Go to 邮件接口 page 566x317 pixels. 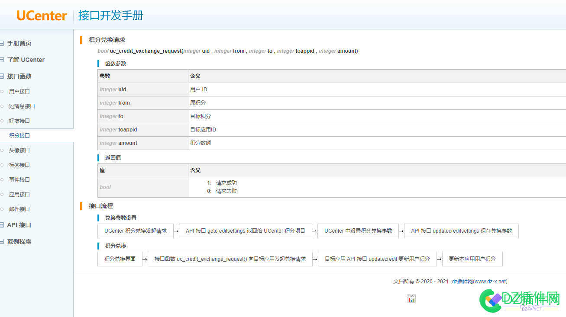(x=19, y=209)
